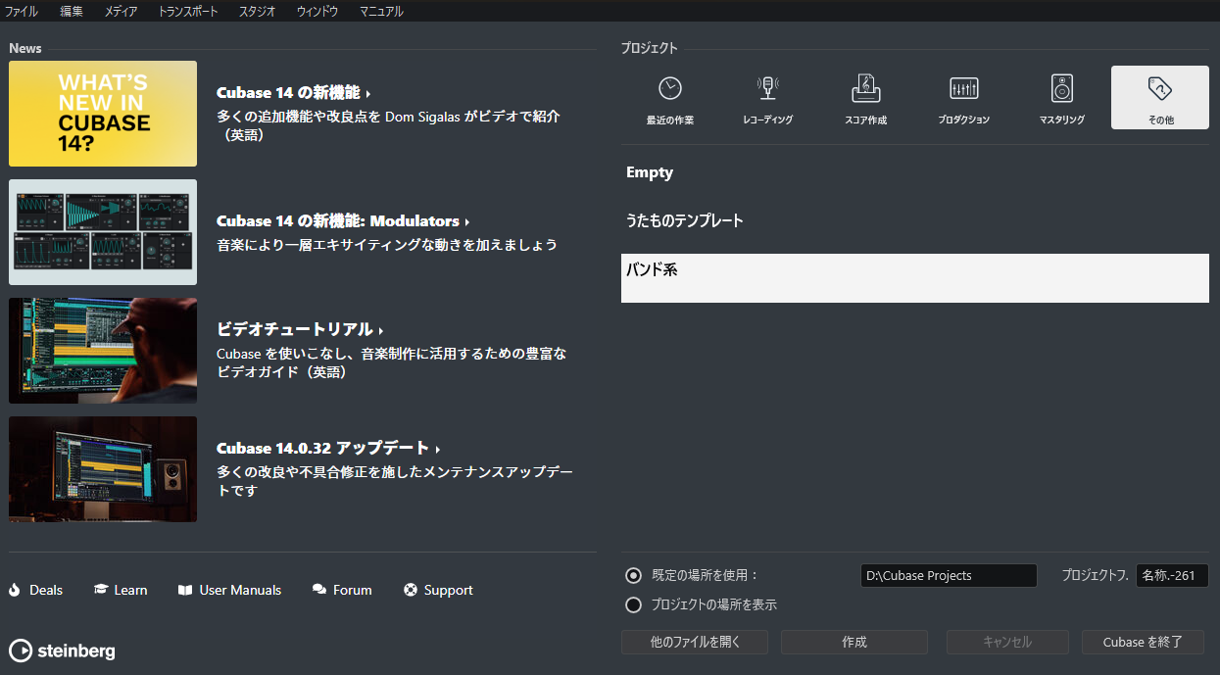Image resolution: width=1220 pixels, height=675 pixels.
Task: Click the その他 tag icon
Action: tap(1159, 89)
